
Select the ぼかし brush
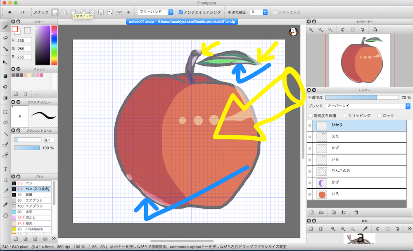(x=31, y=218)
